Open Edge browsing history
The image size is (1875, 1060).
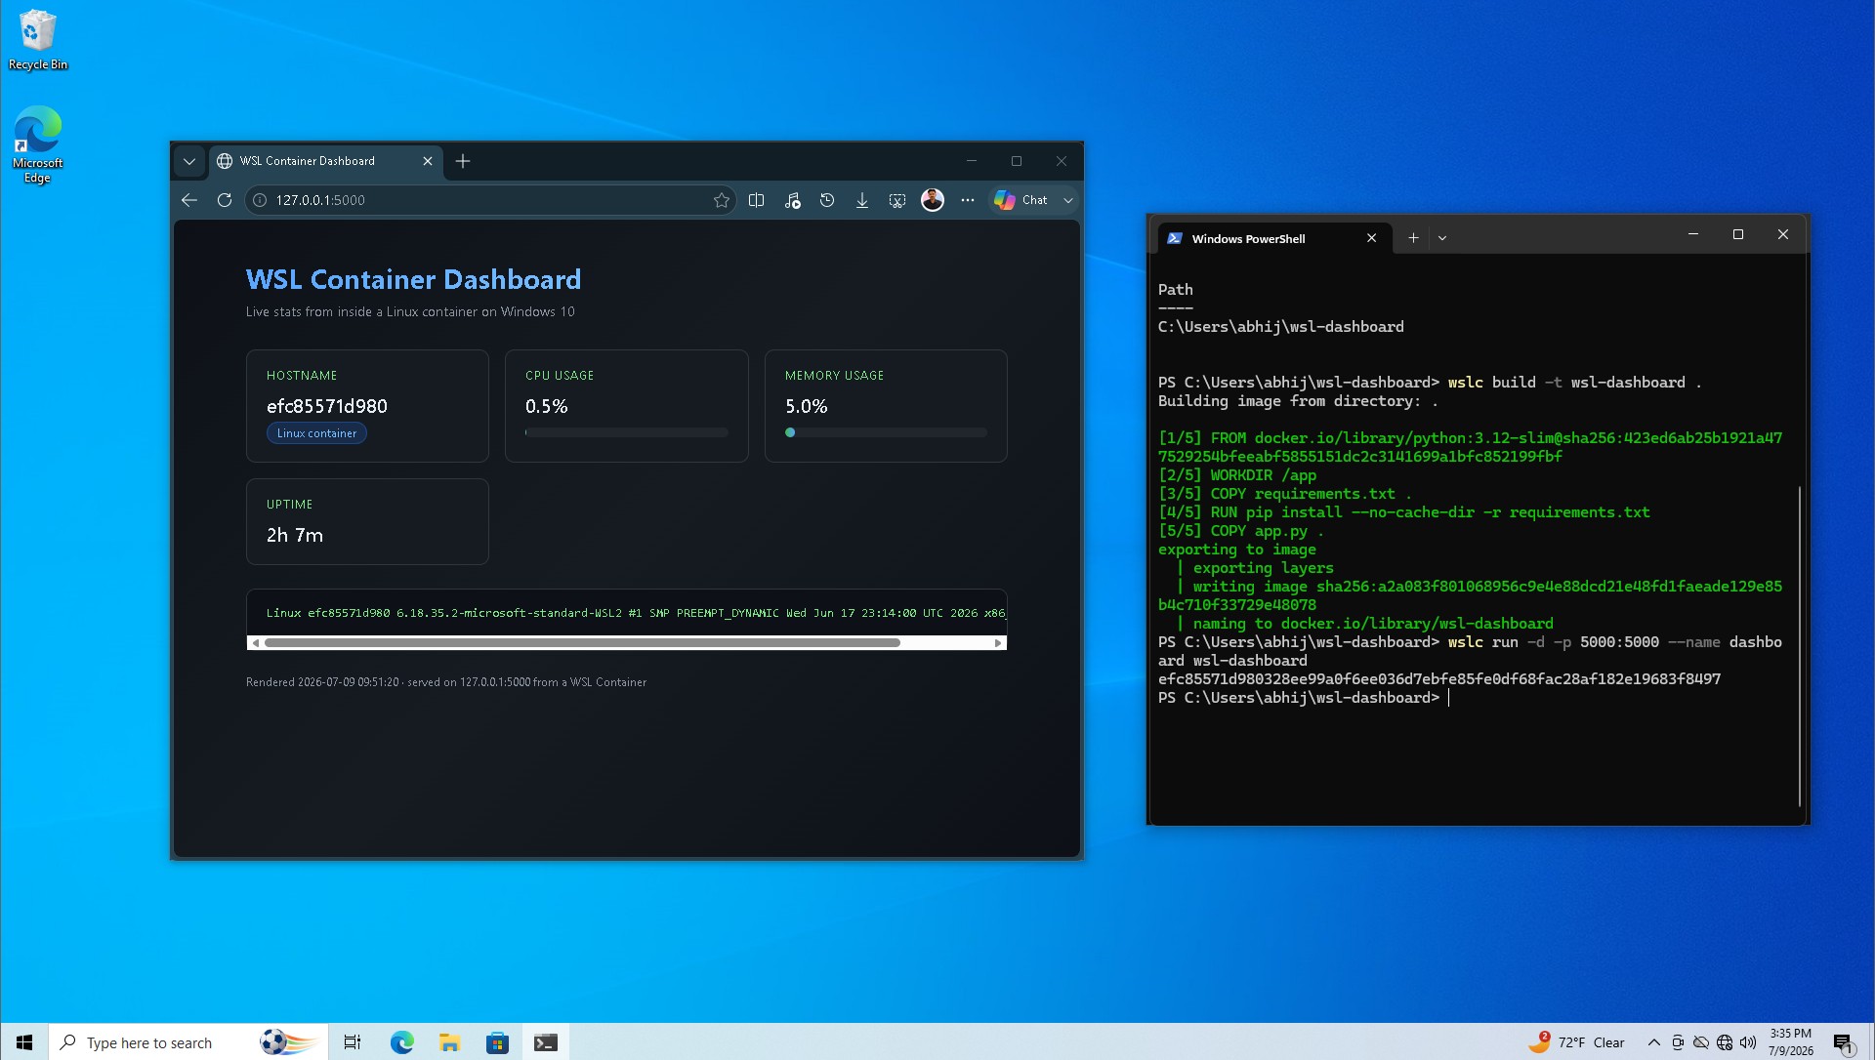click(827, 200)
